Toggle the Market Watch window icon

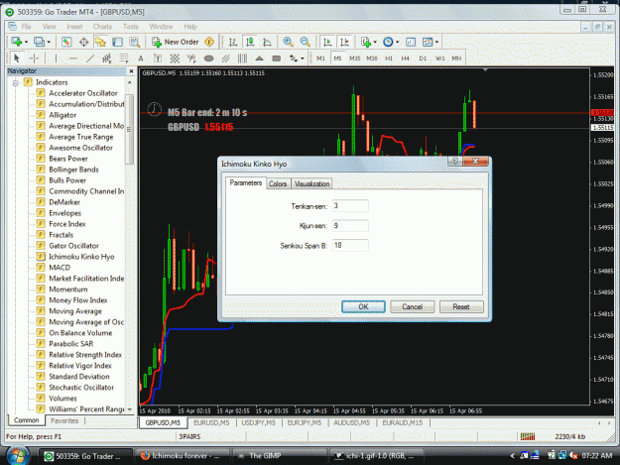point(66,42)
